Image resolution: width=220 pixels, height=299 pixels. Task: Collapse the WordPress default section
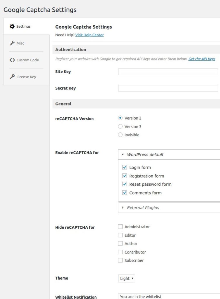pyautogui.click(x=169, y=154)
